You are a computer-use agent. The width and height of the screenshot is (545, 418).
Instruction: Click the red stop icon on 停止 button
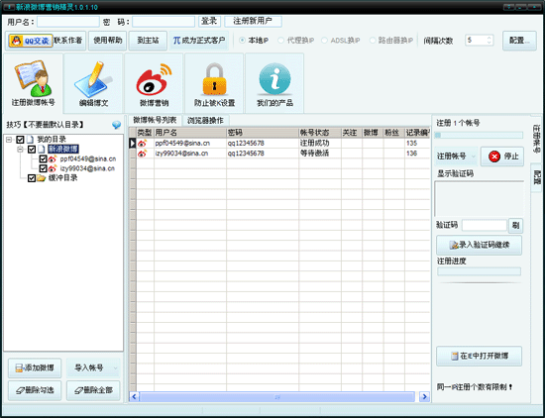pyautogui.click(x=493, y=157)
